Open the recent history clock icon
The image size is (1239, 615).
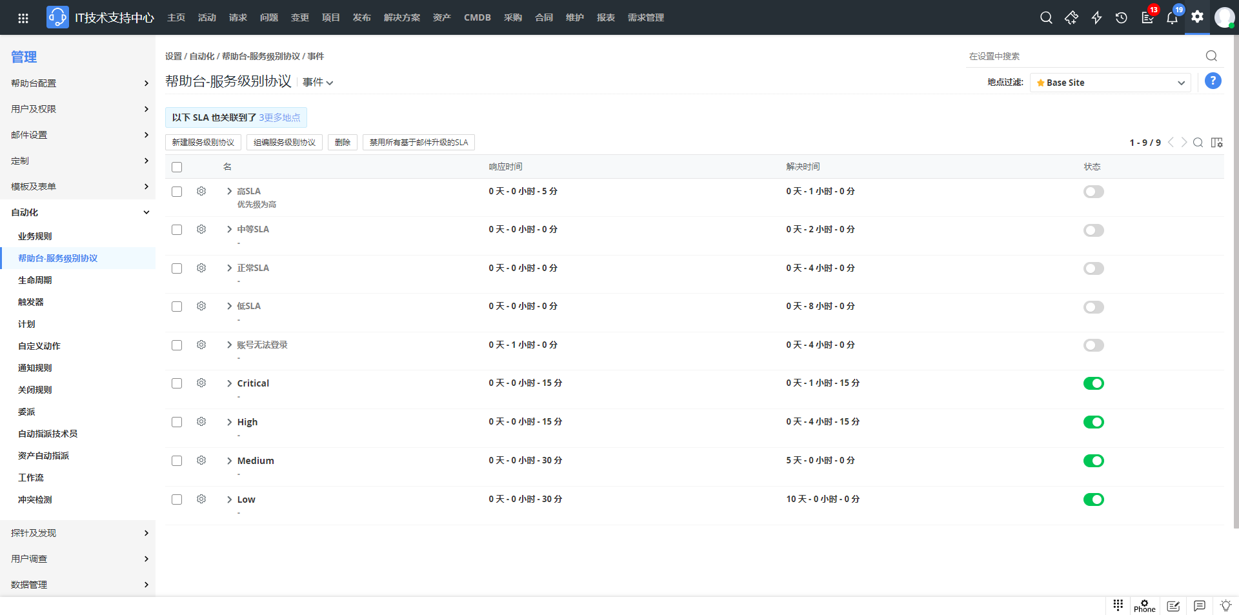click(1122, 17)
